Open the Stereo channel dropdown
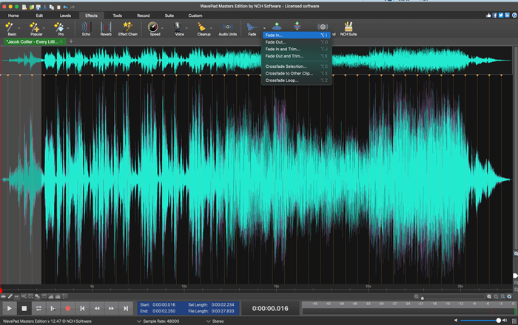 click(215, 321)
